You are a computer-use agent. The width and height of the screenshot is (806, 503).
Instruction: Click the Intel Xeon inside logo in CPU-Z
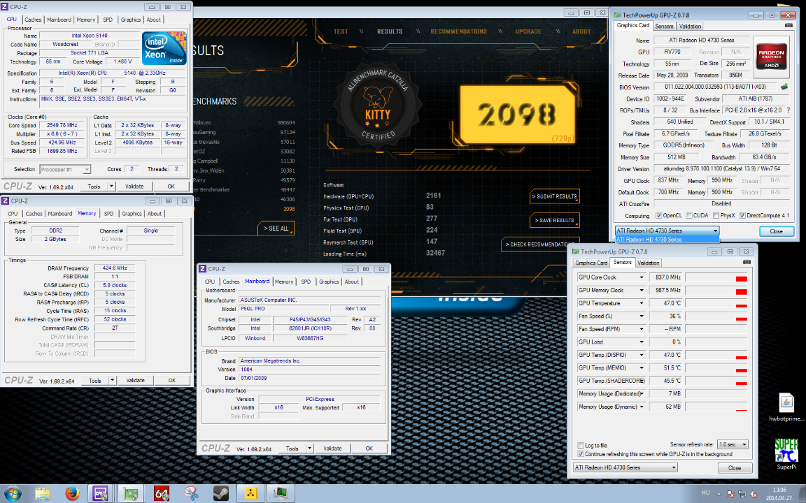click(x=164, y=48)
